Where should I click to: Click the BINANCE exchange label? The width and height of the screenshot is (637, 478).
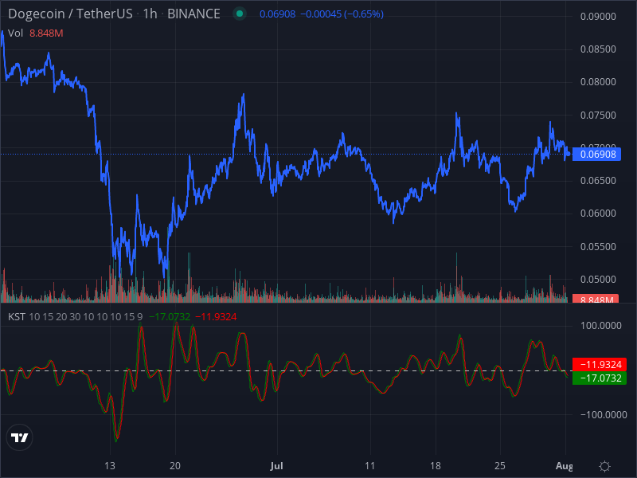193,14
